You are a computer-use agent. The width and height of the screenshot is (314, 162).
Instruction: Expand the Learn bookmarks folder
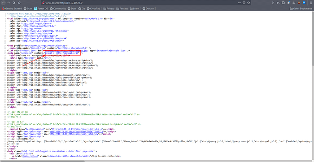(x=135, y=9)
